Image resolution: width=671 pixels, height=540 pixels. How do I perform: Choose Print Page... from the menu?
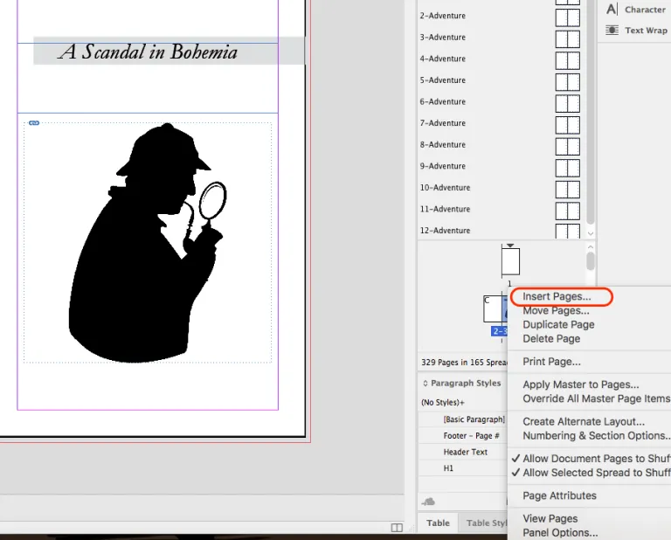coord(551,362)
